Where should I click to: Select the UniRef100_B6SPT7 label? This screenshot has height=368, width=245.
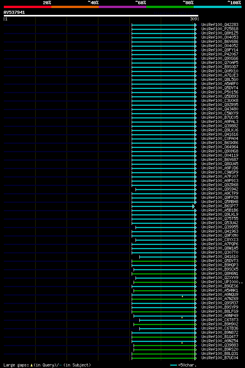click(x=220, y=206)
